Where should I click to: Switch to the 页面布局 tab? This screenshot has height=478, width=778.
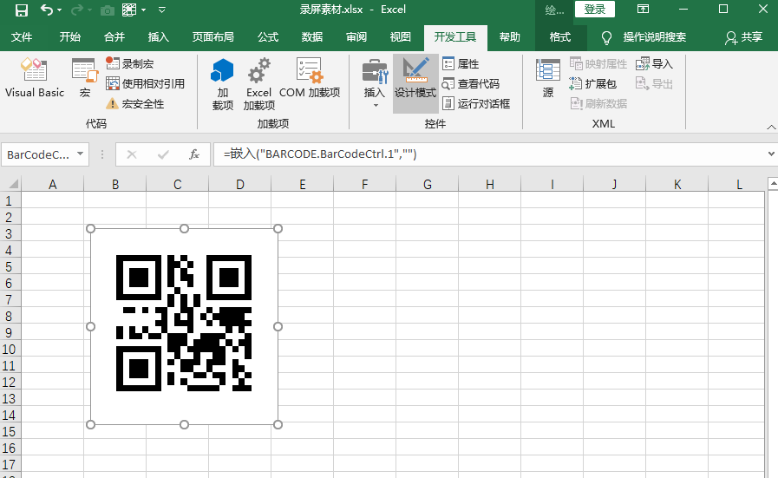pos(212,37)
